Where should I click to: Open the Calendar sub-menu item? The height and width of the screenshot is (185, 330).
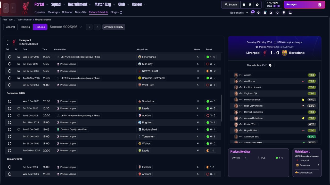(x=67, y=12)
